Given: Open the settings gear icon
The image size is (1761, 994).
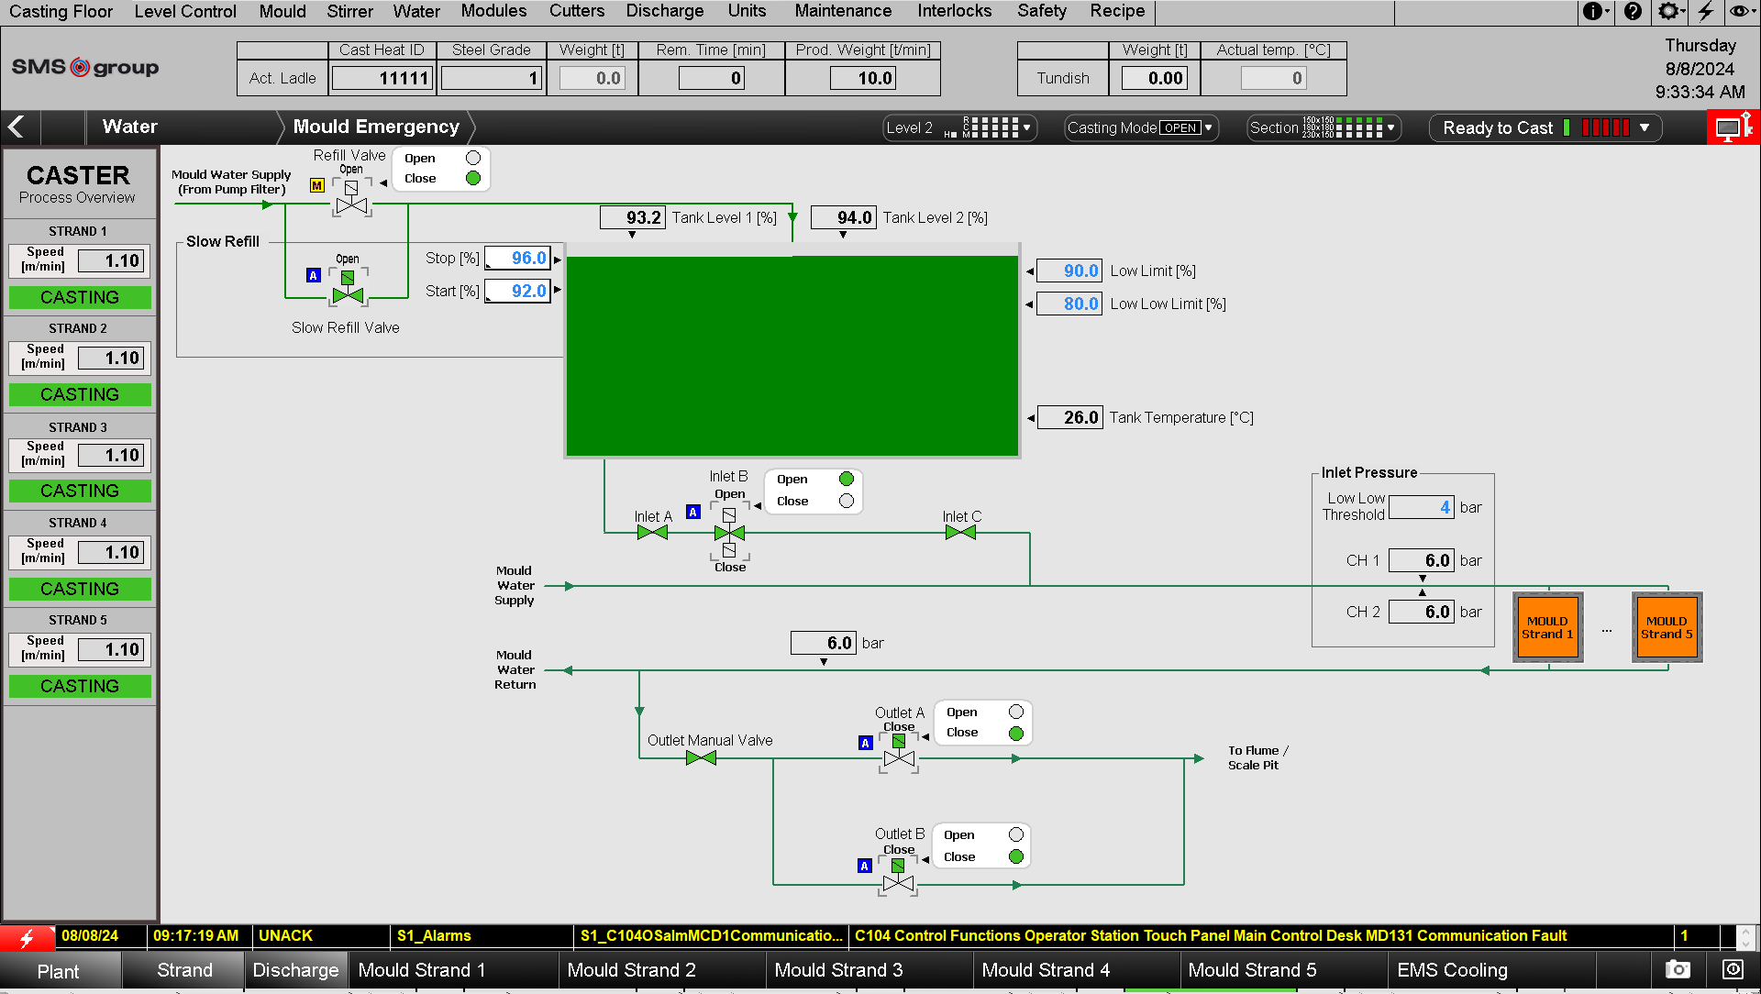Looking at the screenshot, I should click(x=1668, y=11).
